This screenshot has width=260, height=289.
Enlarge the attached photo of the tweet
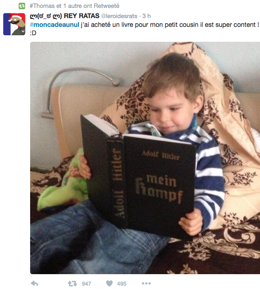tap(145, 158)
